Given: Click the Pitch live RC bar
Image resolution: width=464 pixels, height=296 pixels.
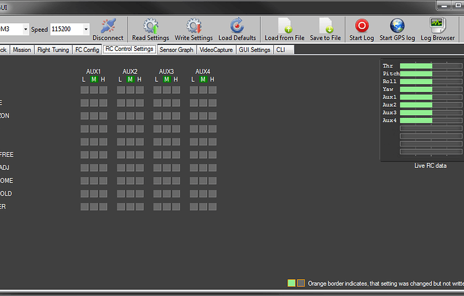Looking at the screenshot, I should [x=431, y=73].
